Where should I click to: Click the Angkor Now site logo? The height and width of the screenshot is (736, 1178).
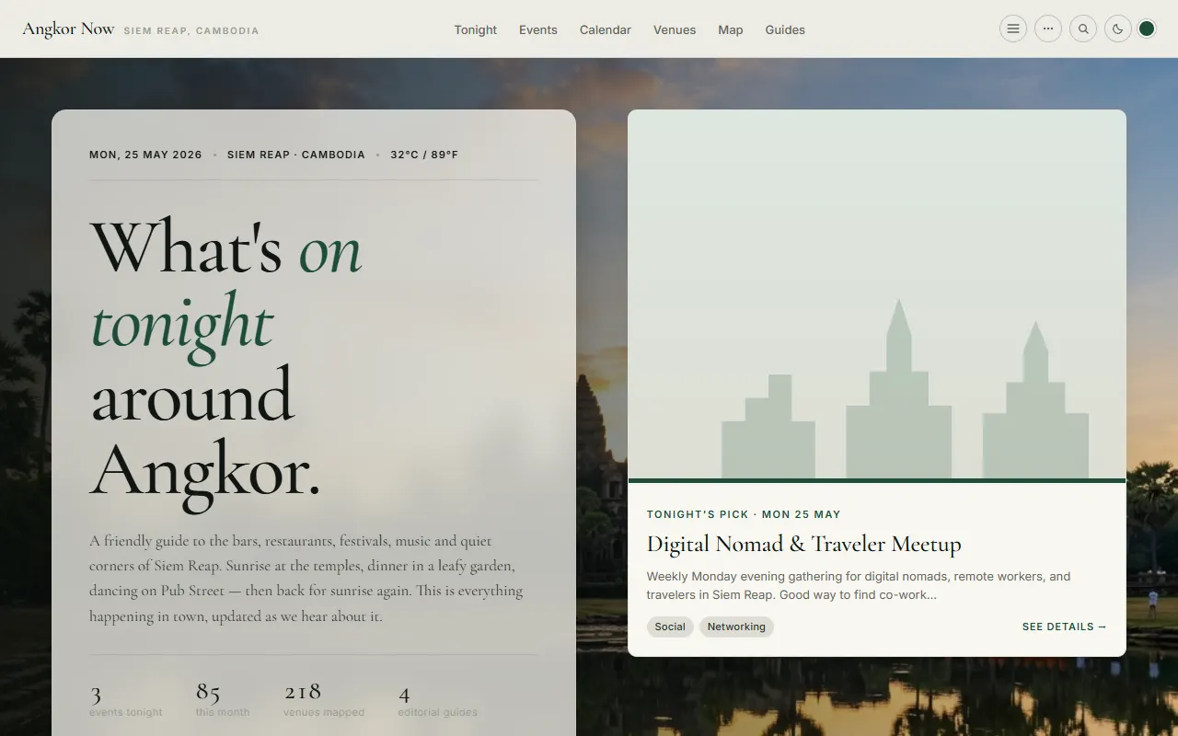[x=68, y=29]
